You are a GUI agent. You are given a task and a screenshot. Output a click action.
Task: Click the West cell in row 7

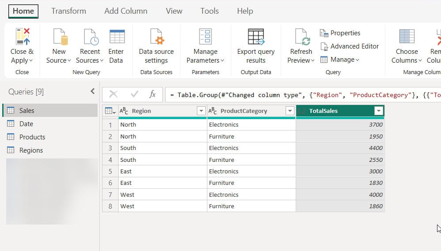(x=162, y=195)
